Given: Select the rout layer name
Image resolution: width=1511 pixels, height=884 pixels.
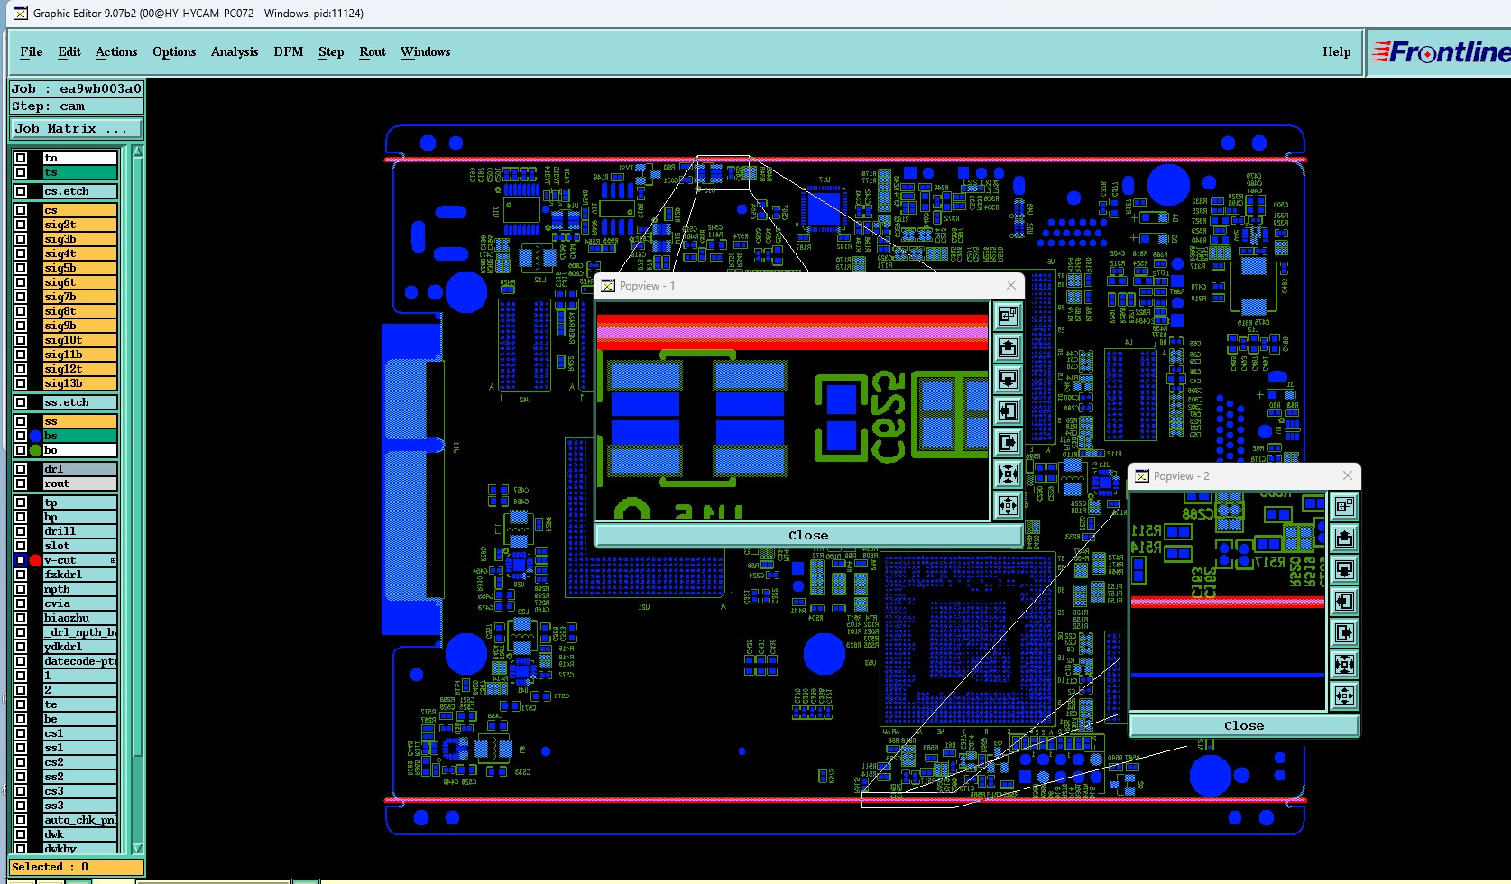Looking at the screenshot, I should (80, 483).
